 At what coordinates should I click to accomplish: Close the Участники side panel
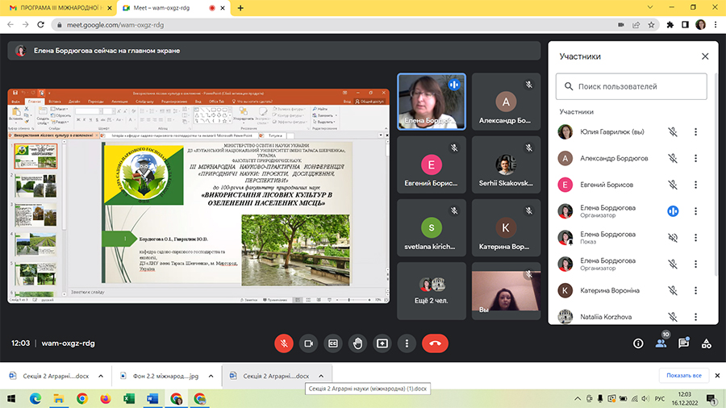pos(705,56)
